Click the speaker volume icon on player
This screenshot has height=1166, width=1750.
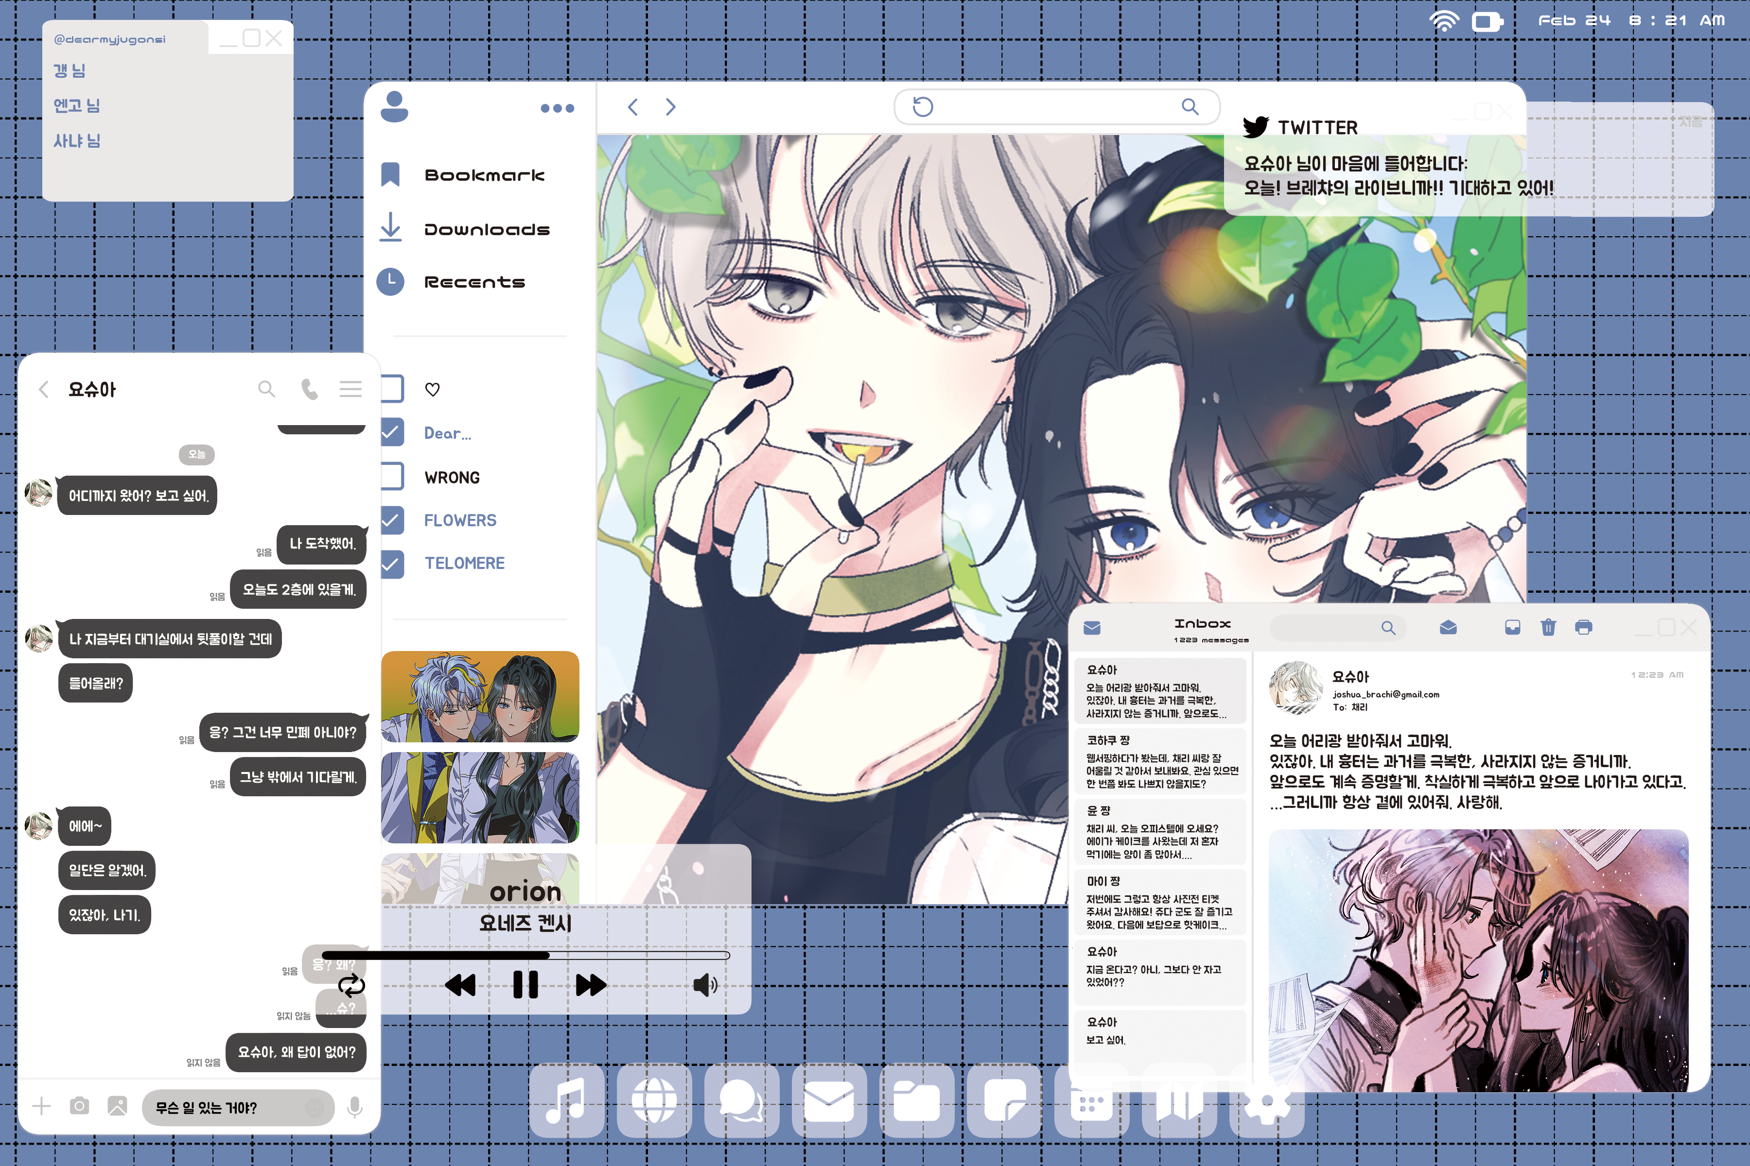coord(705,986)
